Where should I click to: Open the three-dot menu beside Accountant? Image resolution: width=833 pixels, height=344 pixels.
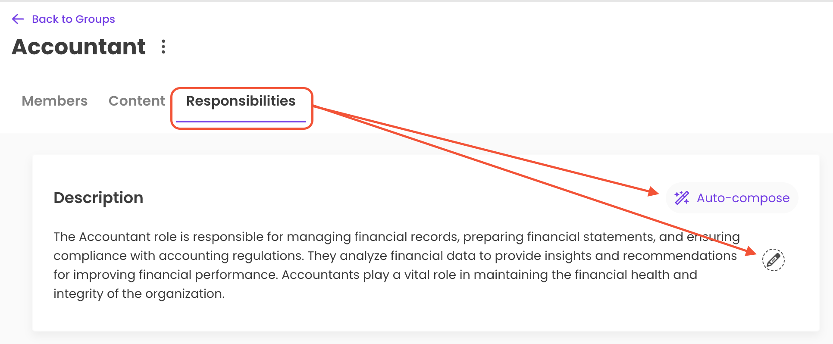(163, 47)
